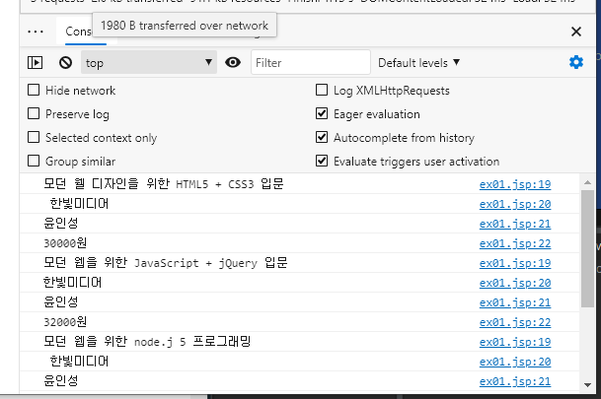Uncheck the Eager evaluation checkbox

pyautogui.click(x=322, y=113)
